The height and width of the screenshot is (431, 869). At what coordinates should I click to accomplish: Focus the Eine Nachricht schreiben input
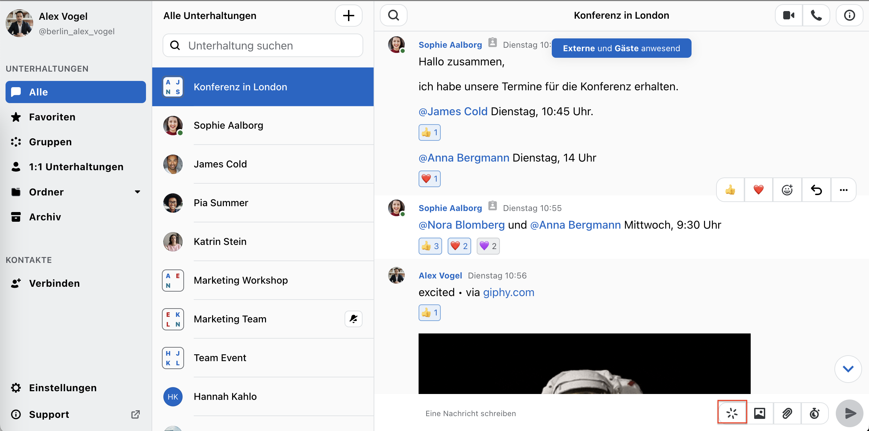567,413
